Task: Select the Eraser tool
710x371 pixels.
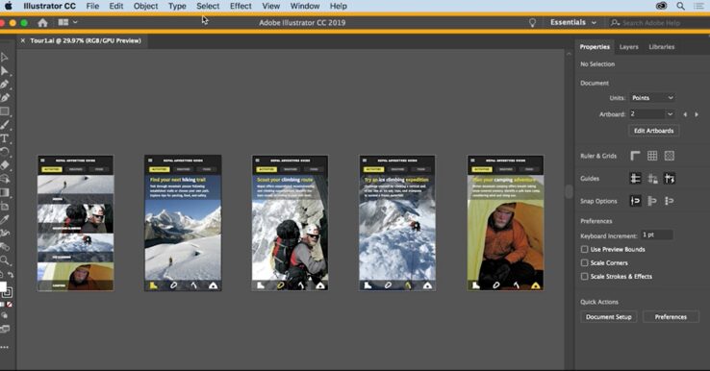Action: [x=5, y=165]
